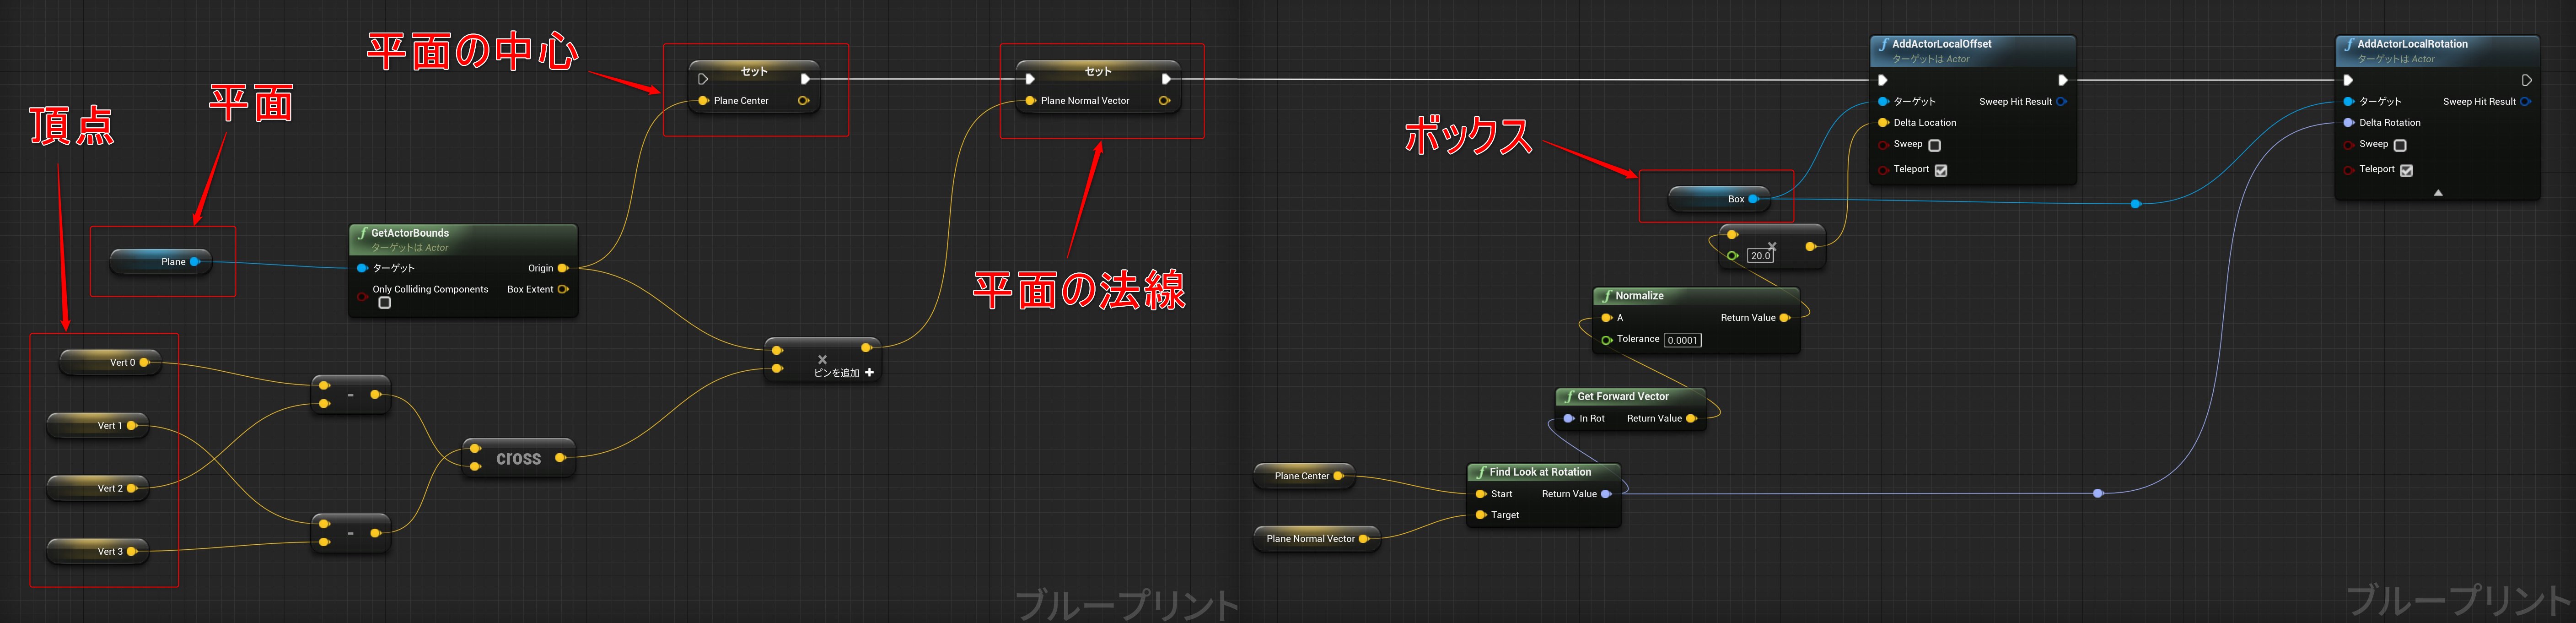Click the Target pin on Find Look at Rotation
Screen dimensions: 2576x623
[1481, 515]
